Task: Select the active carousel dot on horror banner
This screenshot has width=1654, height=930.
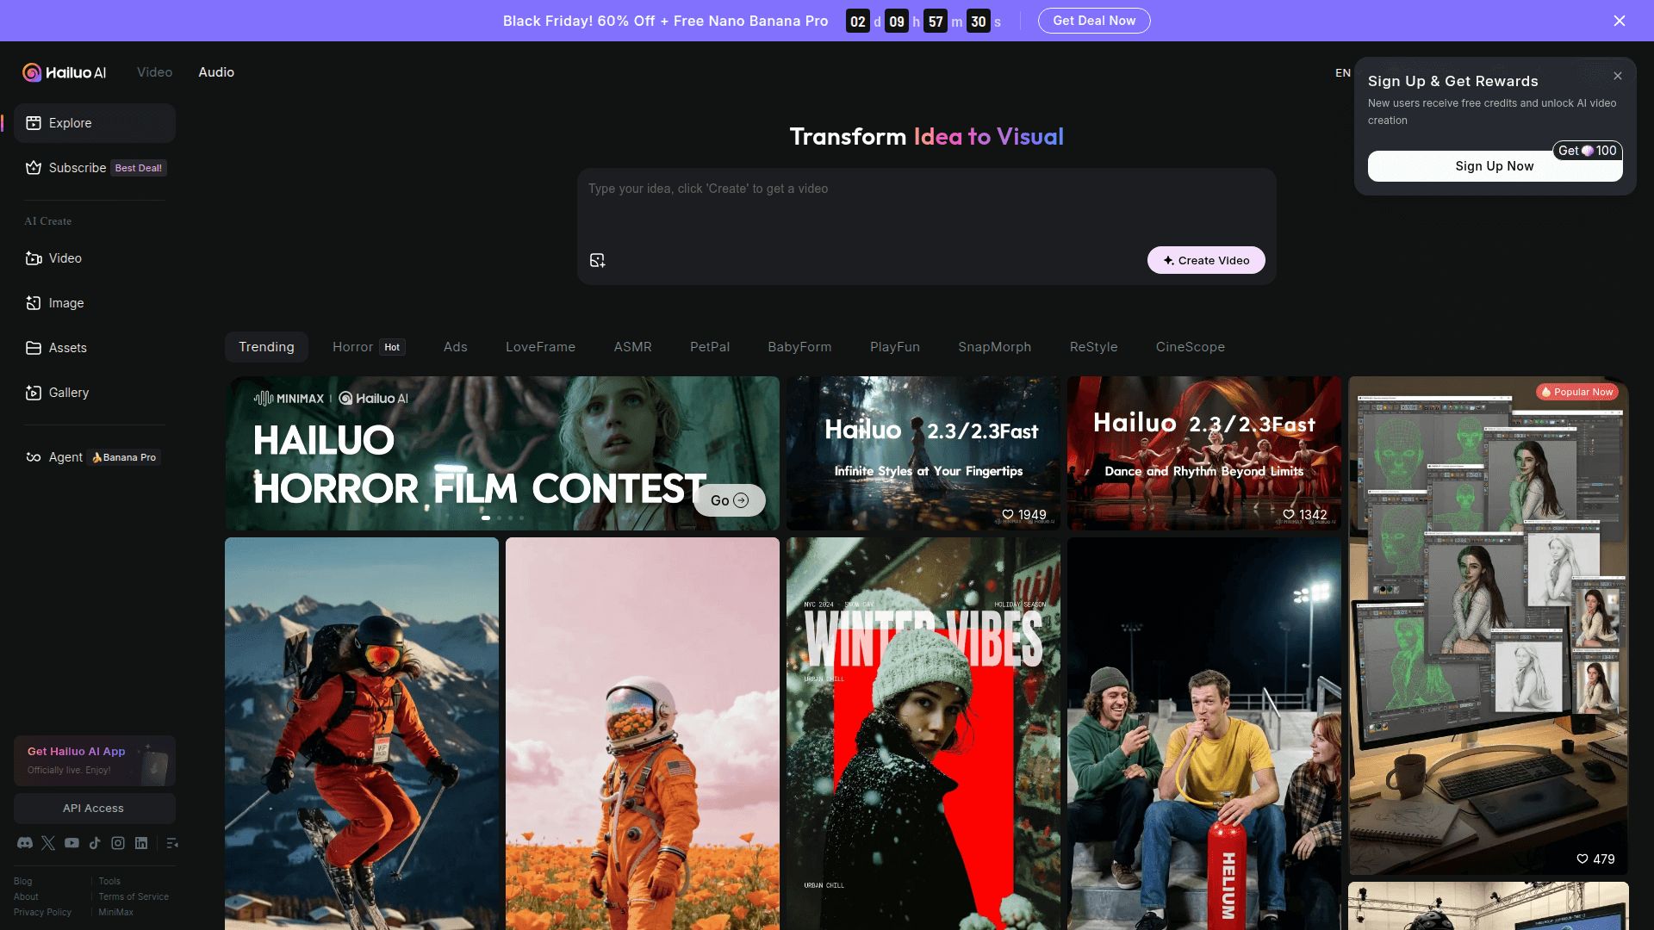Action: (x=486, y=518)
